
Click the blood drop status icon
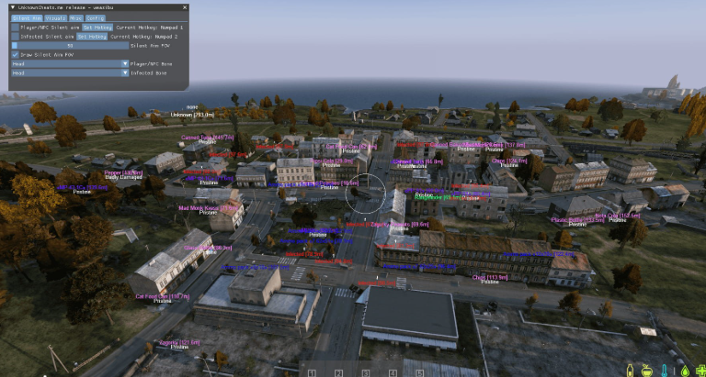[685, 371]
